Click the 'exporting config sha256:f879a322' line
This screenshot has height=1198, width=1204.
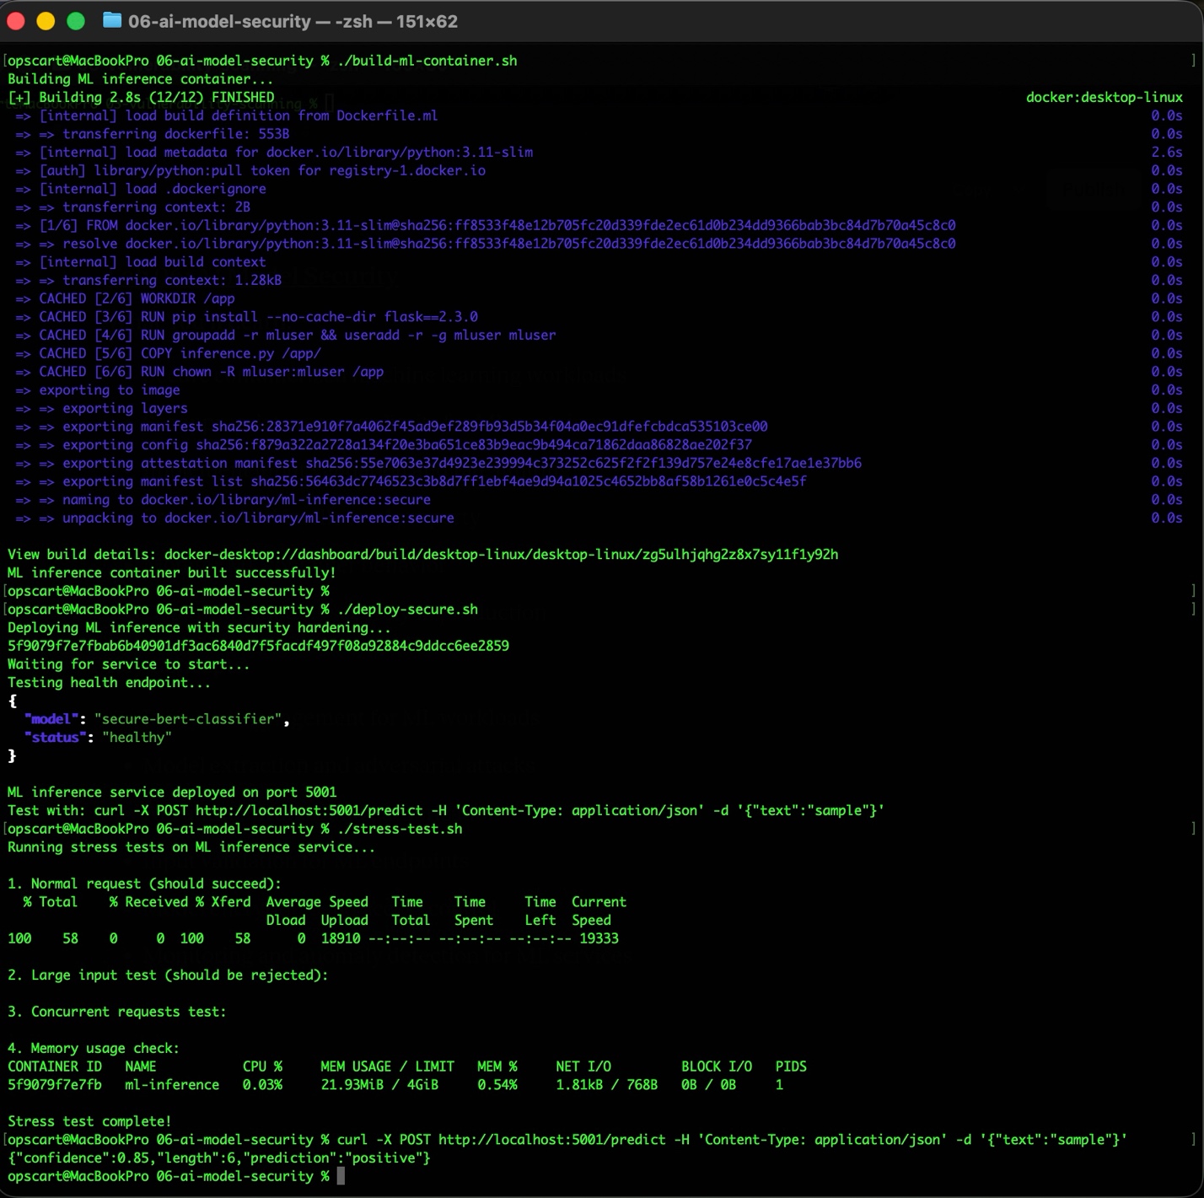[384, 444]
